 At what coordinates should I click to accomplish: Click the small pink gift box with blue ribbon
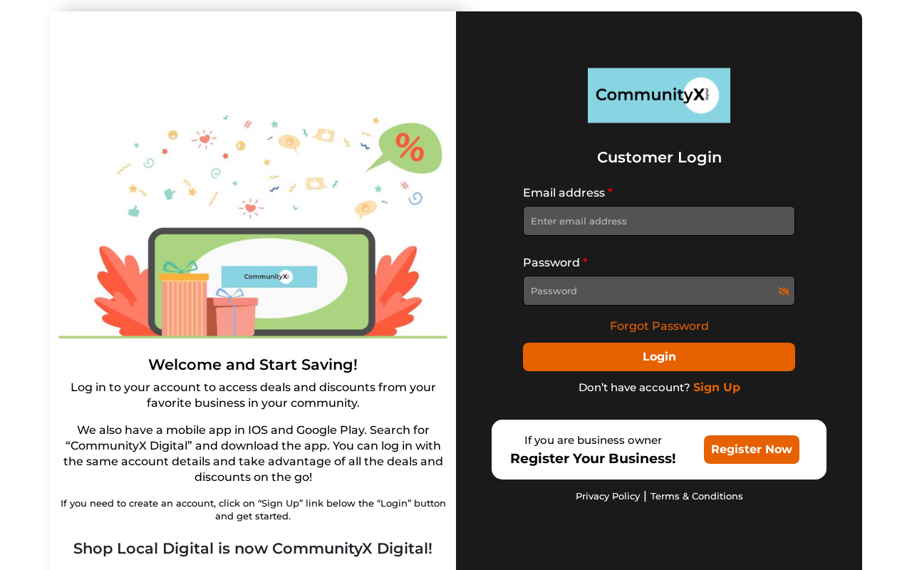tap(232, 313)
